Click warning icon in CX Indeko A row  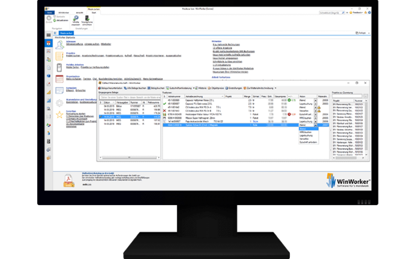(x=319, y=108)
